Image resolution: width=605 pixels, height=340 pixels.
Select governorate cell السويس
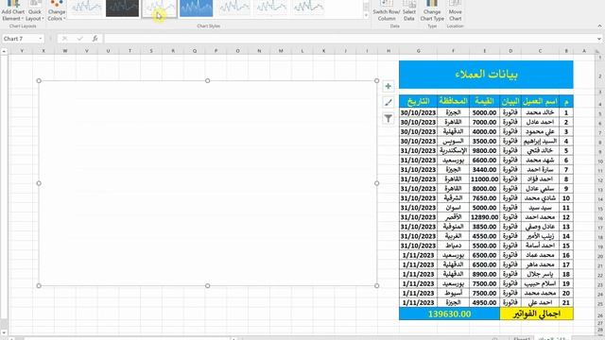click(453, 141)
